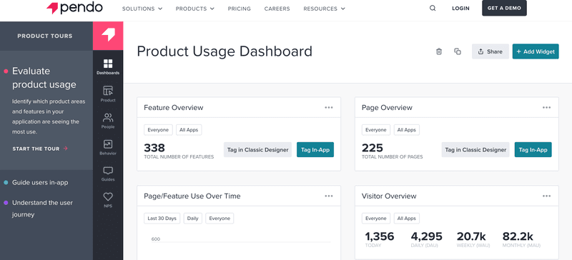Click All Apps filter in Feature Overview
This screenshot has height=260, width=572.
click(x=189, y=130)
